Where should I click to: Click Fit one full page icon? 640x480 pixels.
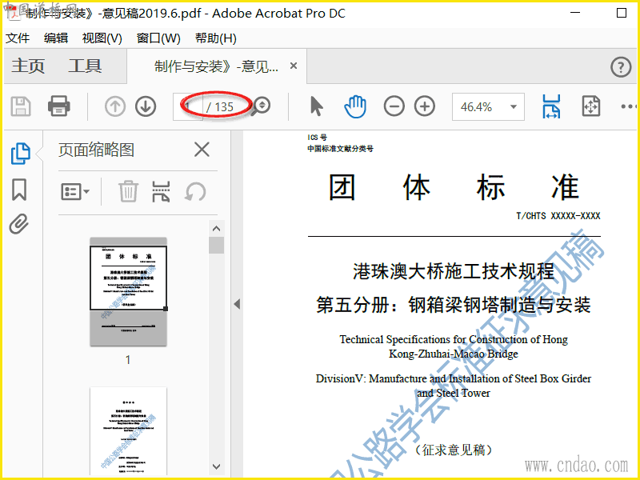click(591, 106)
